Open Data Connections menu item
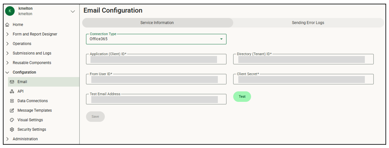The height and width of the screenshot is (148, 389). 32,101
